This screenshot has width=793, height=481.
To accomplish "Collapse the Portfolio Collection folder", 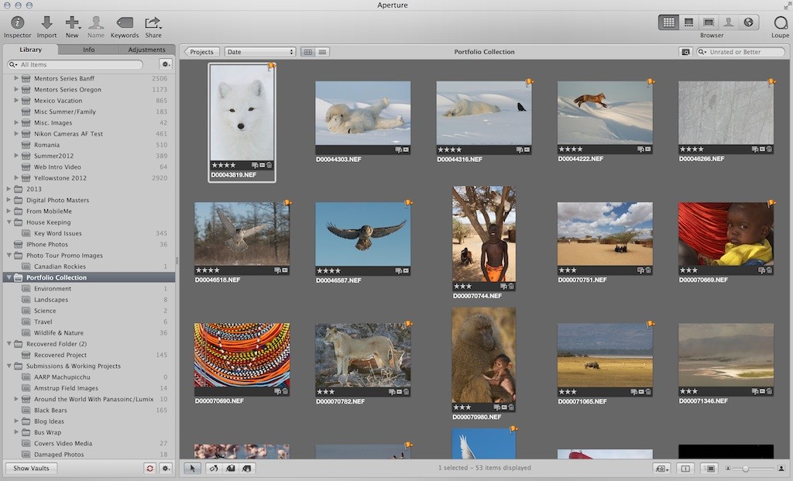I will [x=9, y=277].
